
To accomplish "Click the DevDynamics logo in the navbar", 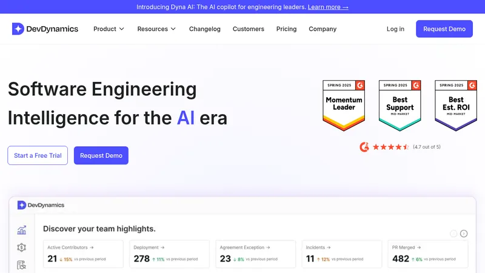I will [45, 29].
